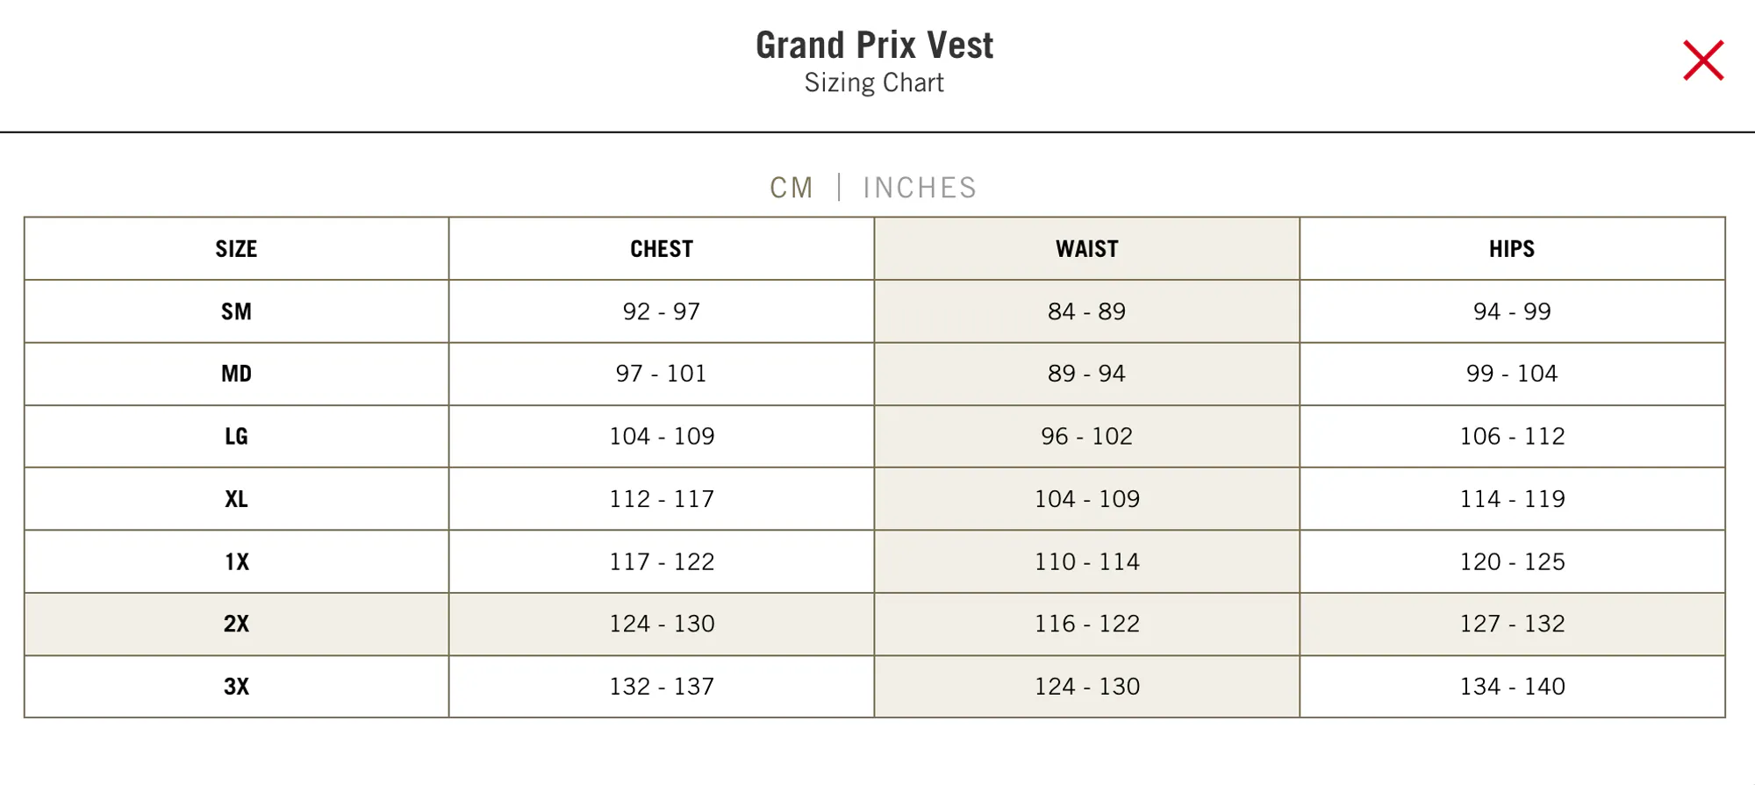Image resolution: width=1755 pixels, height=785 pixels.
Task: Click the 114 - 119 hips cell
Action: [1512, 499]
